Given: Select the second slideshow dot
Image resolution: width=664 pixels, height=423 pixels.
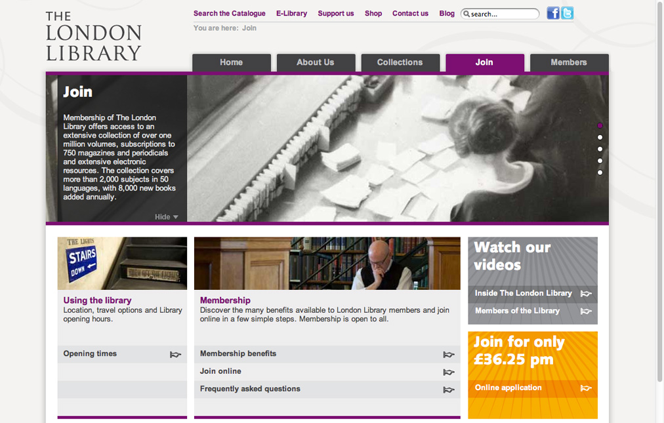Looking at the screenshot, I should 600,137.
